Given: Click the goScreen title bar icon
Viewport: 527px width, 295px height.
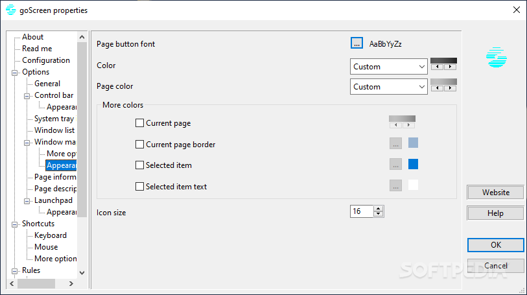Looking at the screenshot, I should tap(11, 10).
